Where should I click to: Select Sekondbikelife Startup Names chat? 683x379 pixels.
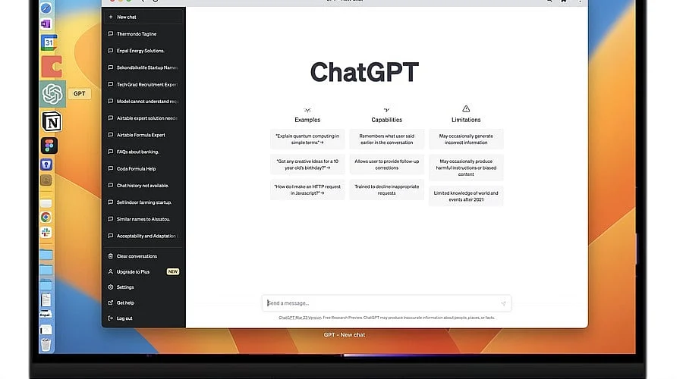click(143, 67)
